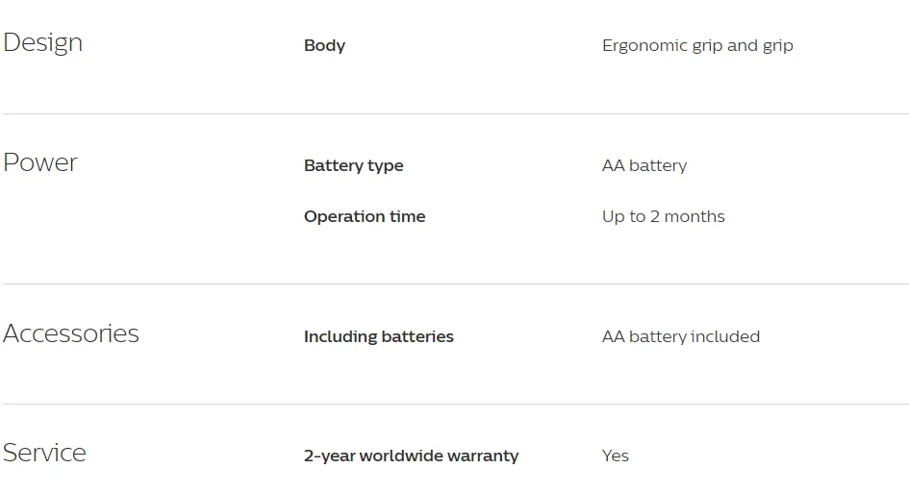Viewport: 909px width, 493px height.
Task: Click the 'AA battery' value beside Battery type
Action: (644, 165)
